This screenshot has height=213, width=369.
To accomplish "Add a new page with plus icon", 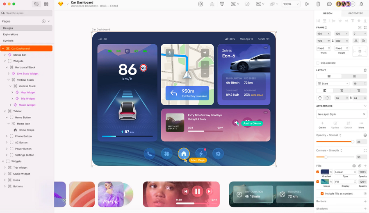I will pos(43,21).
